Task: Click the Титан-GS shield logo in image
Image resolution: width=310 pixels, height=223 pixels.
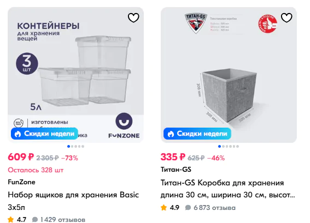Action: 196,23
